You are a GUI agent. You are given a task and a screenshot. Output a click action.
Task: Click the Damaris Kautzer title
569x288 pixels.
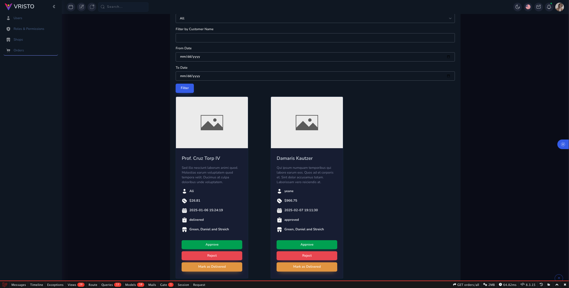pos(295,158)
